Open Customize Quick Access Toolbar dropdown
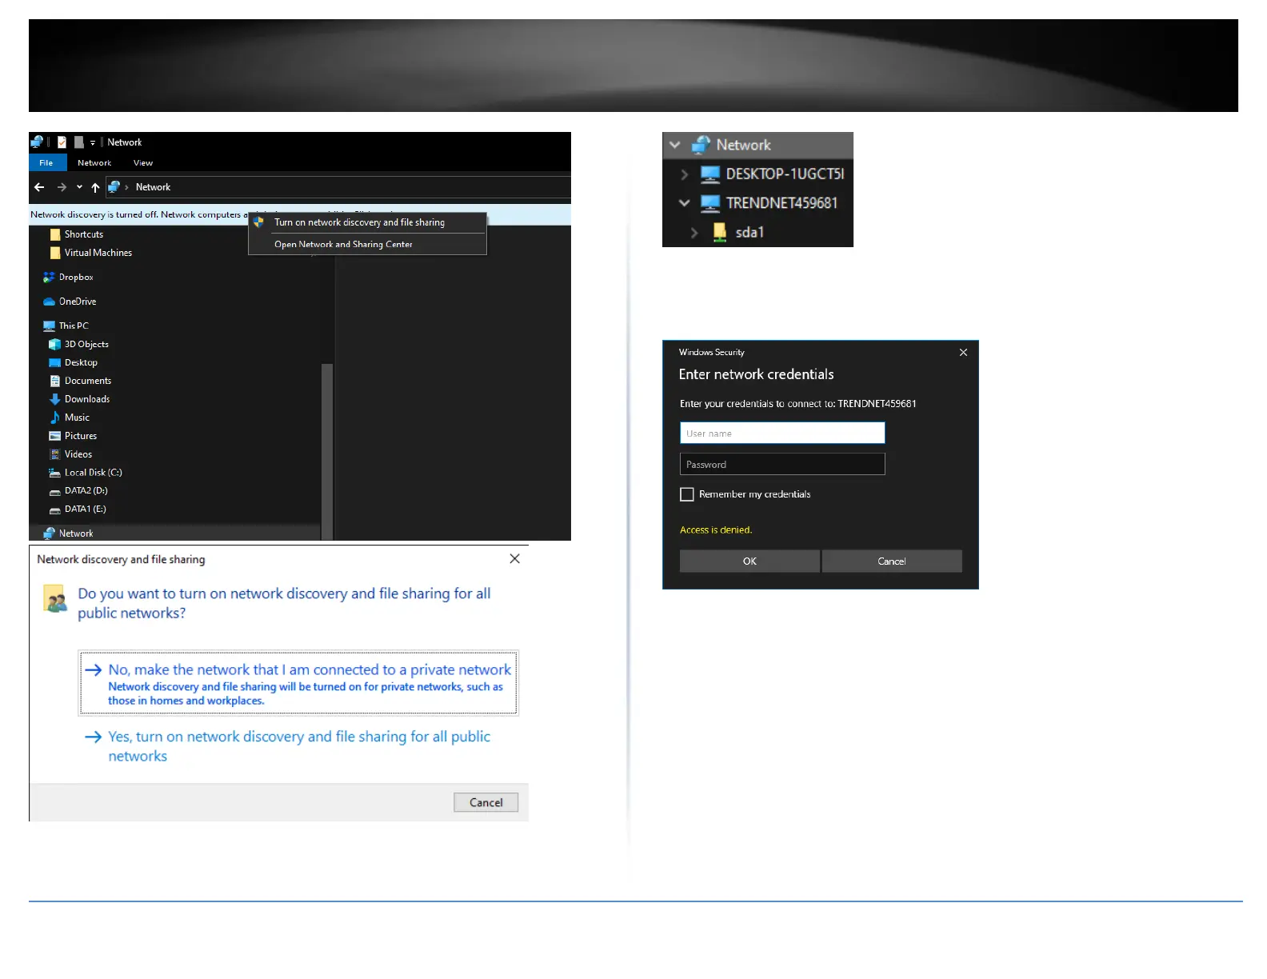Screen dimensions: 1267x979 (x=93, y=143)
